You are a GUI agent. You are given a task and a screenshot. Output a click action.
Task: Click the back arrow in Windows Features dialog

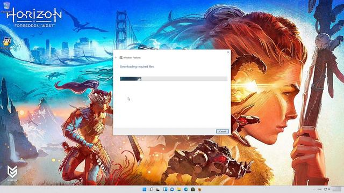tap(116, 57)
